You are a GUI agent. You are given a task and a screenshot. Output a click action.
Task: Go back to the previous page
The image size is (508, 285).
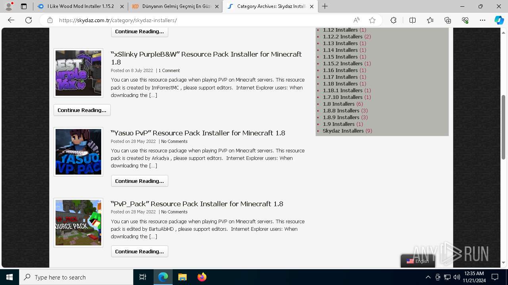[11, 20]
